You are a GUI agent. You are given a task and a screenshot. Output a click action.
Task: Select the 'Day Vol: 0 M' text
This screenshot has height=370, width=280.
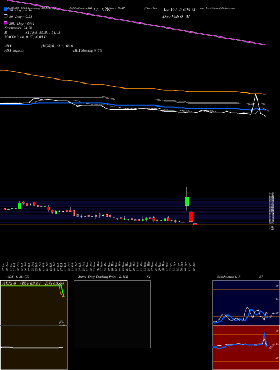click(x=176, y=17)
